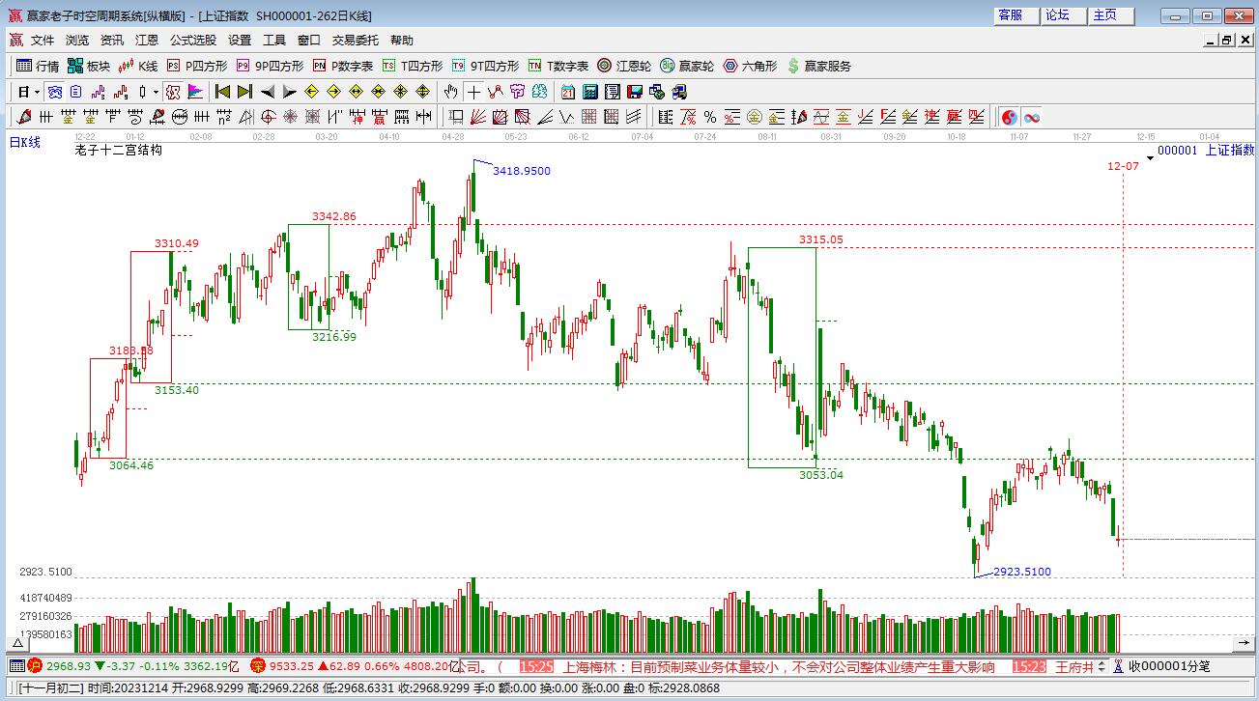Open the P数字表 tool

[343, 66]
